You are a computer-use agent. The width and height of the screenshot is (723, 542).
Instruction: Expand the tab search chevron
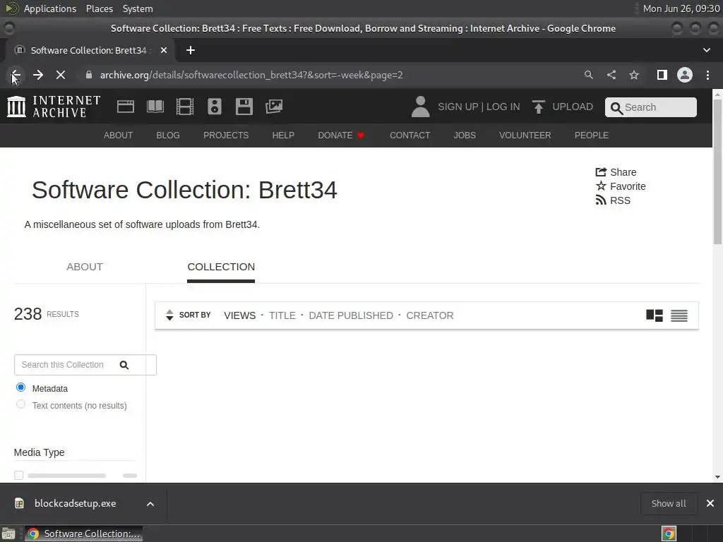click(706, 50)
